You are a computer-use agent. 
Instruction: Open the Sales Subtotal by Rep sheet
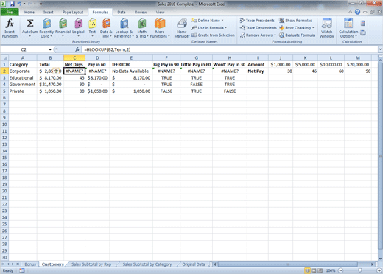point(91,264)
